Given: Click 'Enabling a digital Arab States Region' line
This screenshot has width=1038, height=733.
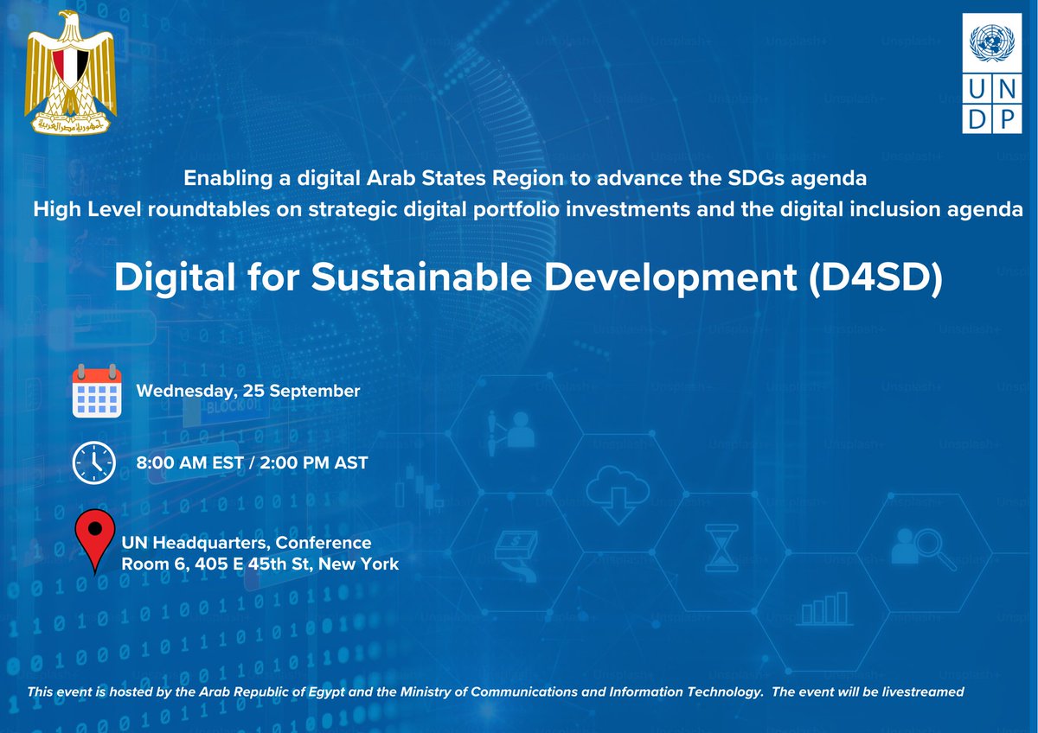Looking at the screenshot, I should 525,179.
